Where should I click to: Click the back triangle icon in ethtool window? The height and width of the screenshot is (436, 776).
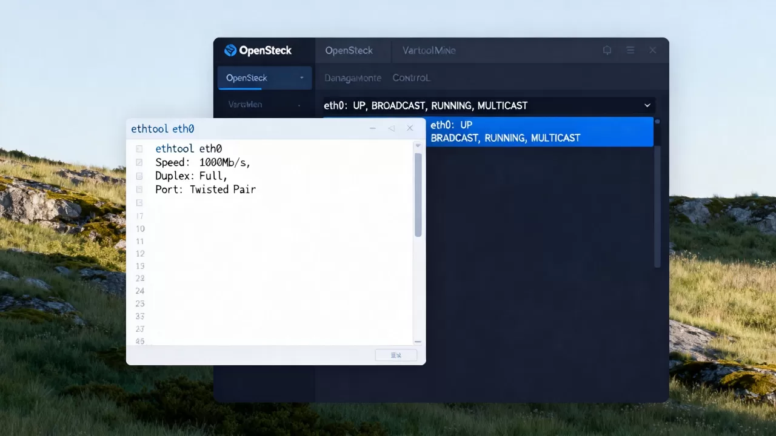(x=391, y=128)
